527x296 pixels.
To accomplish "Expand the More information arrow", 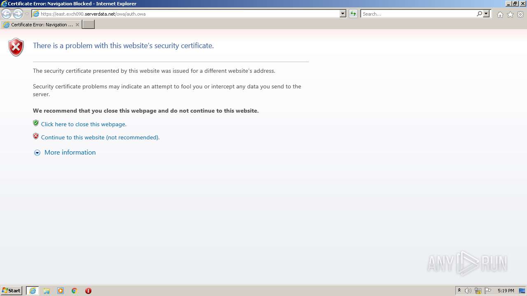I will pyautogui.click(x=37, y=153).
